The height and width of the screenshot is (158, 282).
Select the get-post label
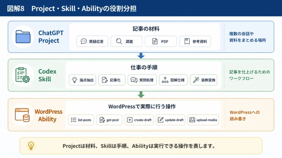pos(113,120)
